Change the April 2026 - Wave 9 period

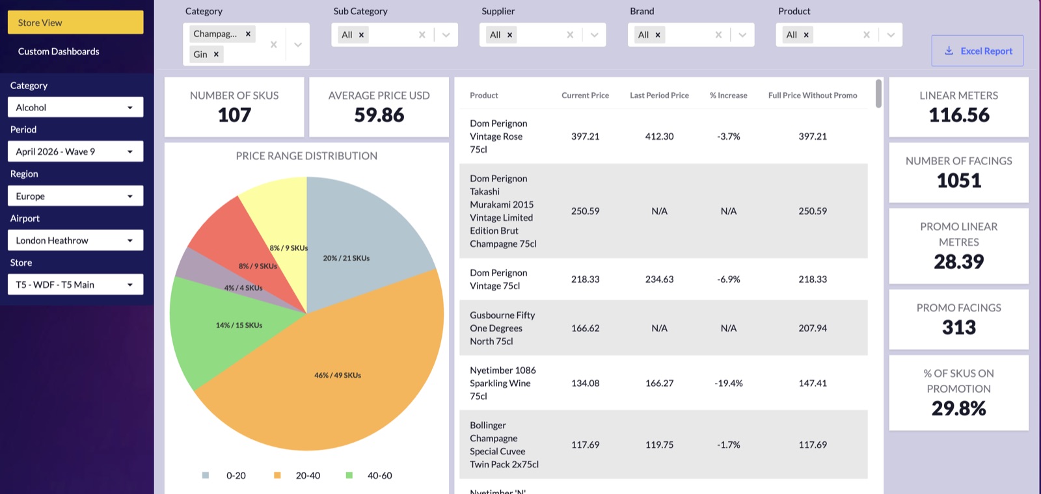tap(75, 151)
